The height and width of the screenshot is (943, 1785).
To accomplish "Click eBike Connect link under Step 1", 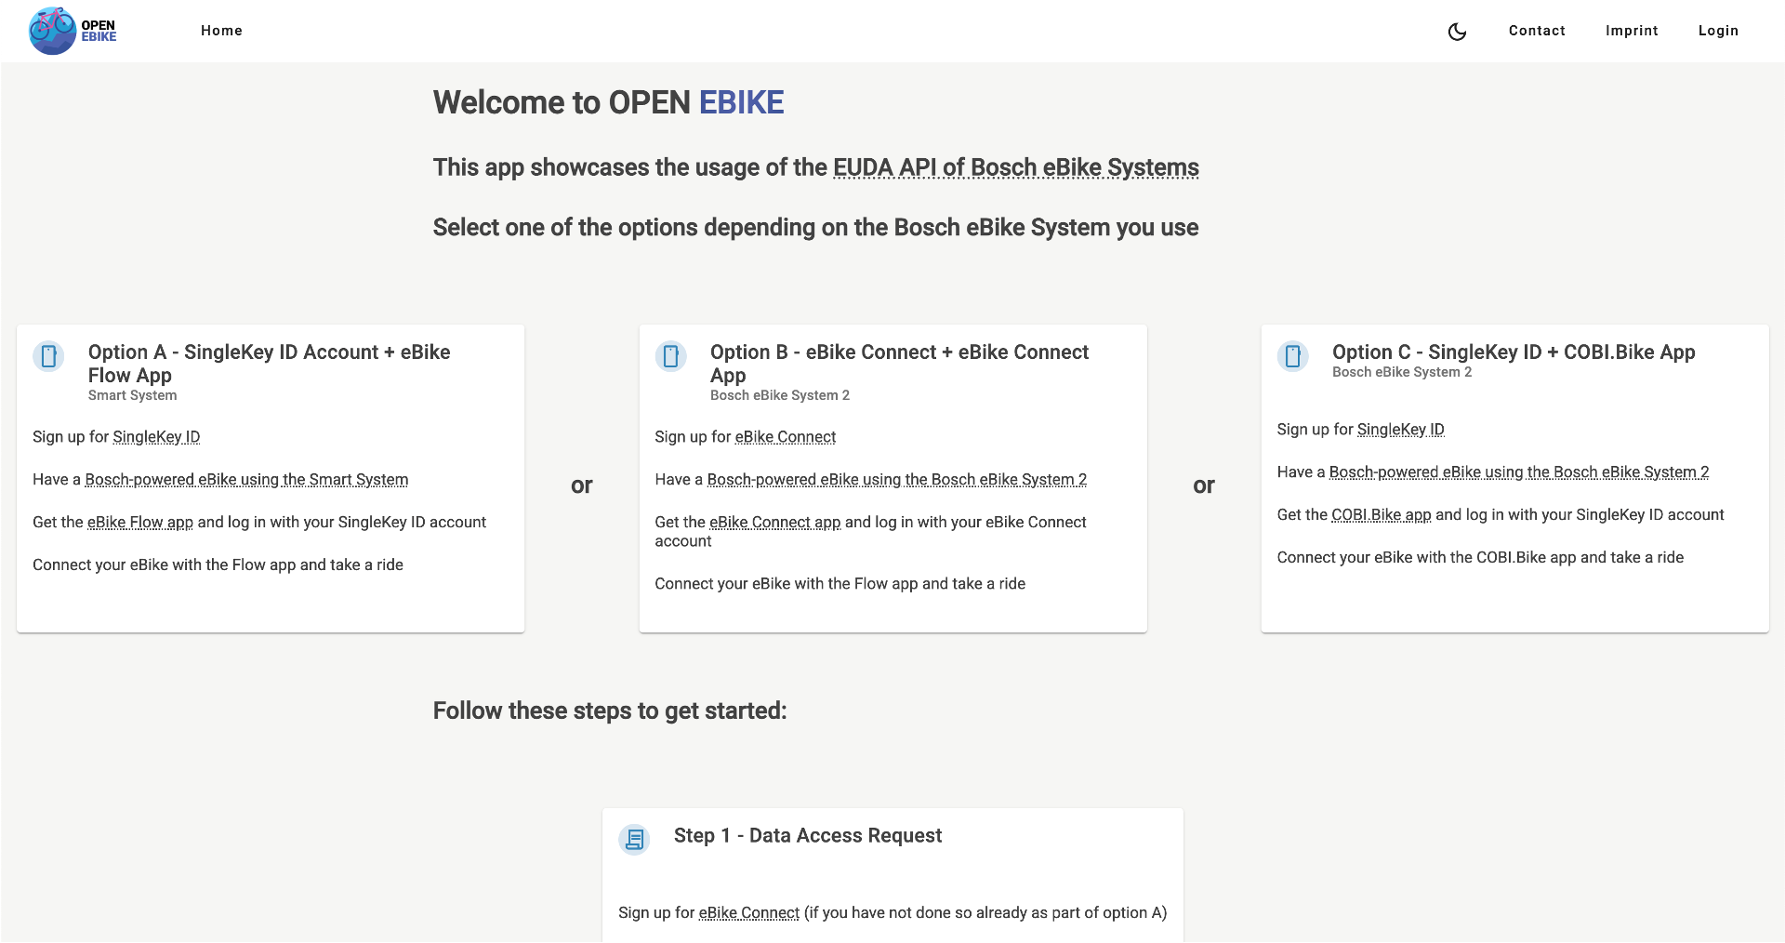I will (748, 912).
